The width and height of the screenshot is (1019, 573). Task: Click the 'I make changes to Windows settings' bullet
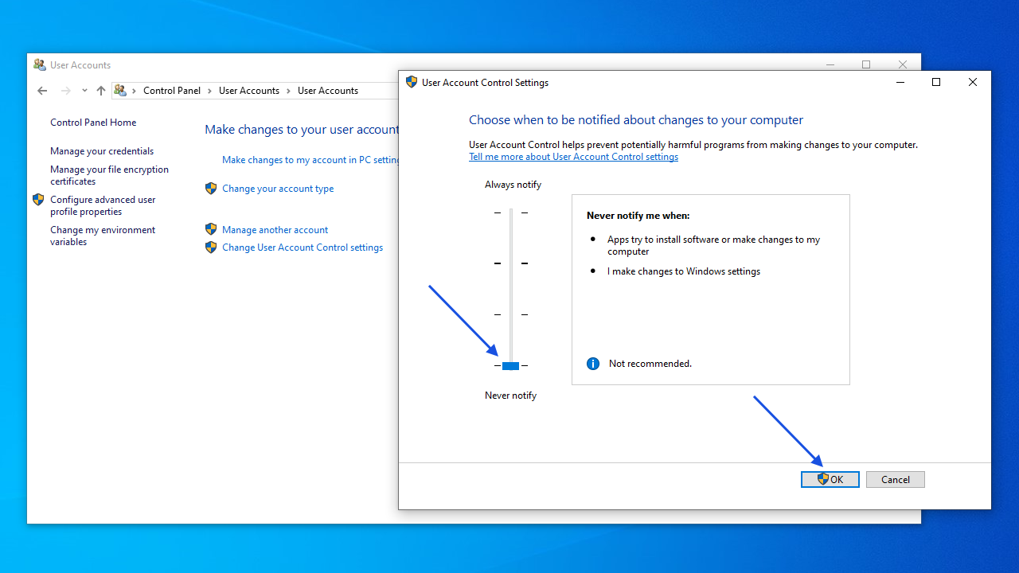pos(684,271)
